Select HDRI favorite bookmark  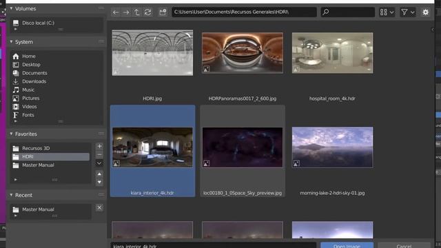(x=50, y=156)
